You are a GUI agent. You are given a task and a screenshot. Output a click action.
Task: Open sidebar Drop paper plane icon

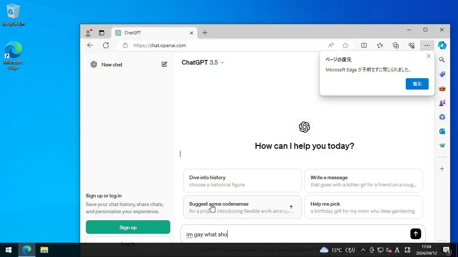(442, 146)
